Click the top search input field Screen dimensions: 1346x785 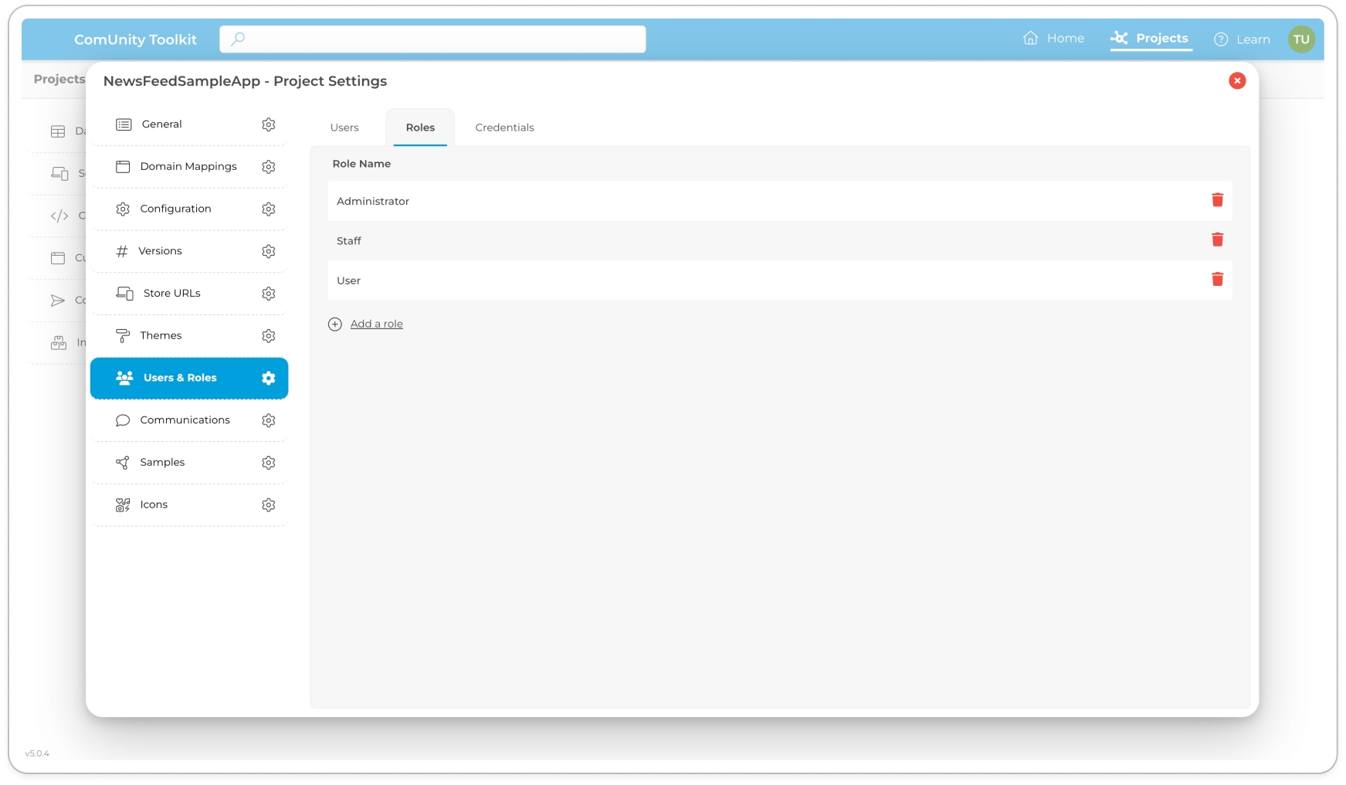432,39
